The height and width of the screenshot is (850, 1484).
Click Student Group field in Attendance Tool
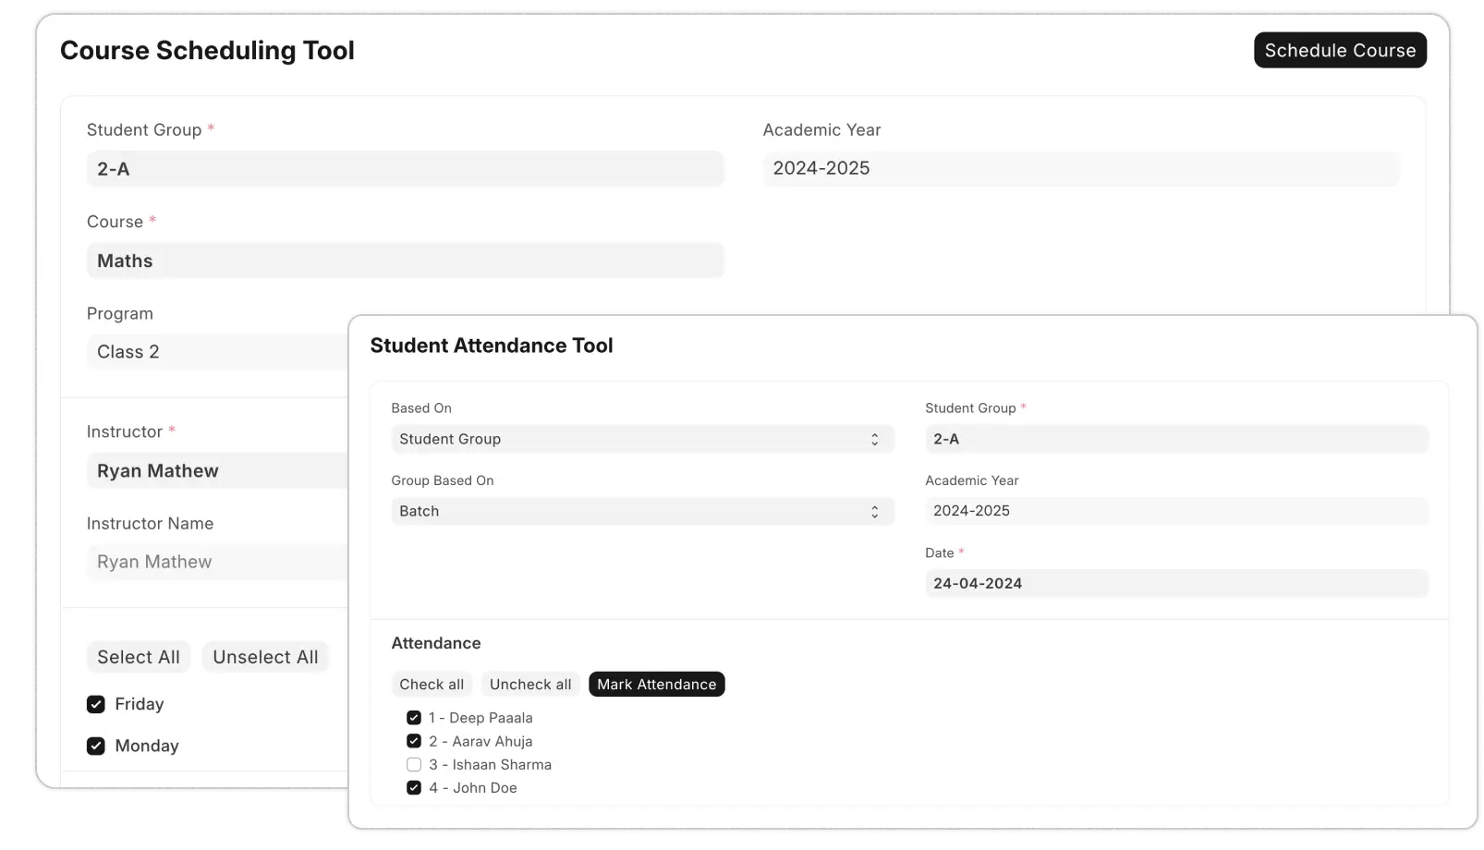pos(1175,439)
